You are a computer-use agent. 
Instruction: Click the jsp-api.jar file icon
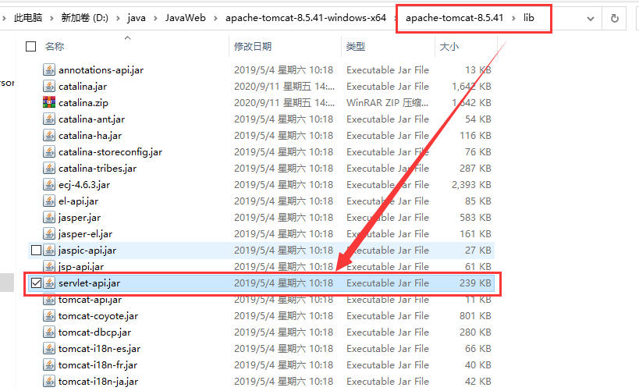coord(49,266)
